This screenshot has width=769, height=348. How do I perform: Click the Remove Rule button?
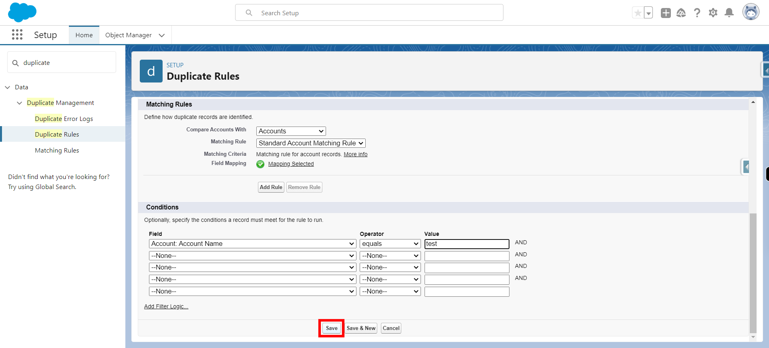304,187
